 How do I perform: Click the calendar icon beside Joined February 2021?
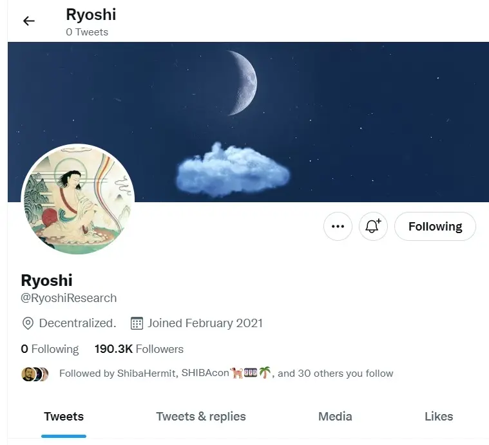tap(137, 323)
